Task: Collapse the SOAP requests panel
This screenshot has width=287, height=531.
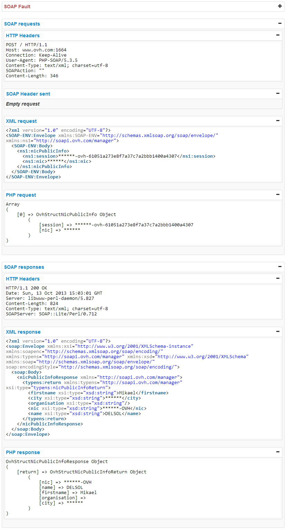Action: pos(280,23)
